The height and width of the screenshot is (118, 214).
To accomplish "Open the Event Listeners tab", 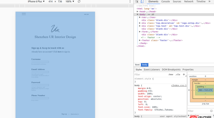I will (x=152, y=70).
